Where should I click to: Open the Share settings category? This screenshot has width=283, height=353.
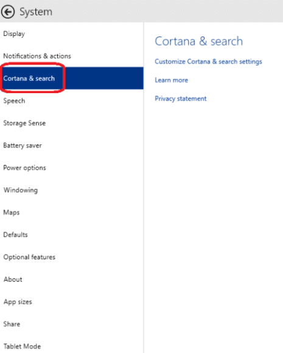pyautogui.click(x=72, y=324)
